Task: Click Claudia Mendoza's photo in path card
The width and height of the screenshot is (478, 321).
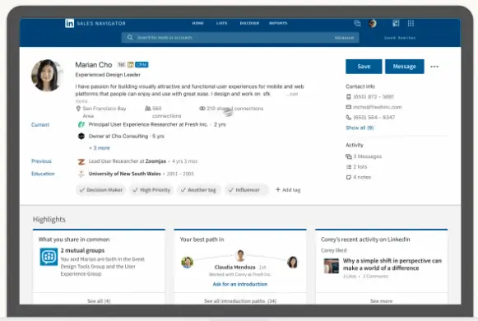Action: (240, 255)
